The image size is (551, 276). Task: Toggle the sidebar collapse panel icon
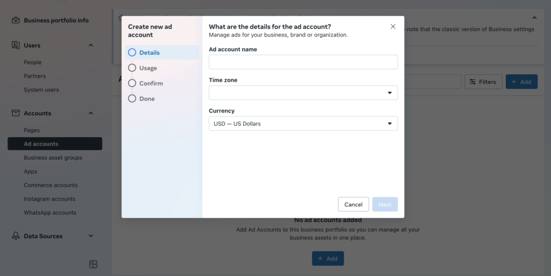[93, 264]
